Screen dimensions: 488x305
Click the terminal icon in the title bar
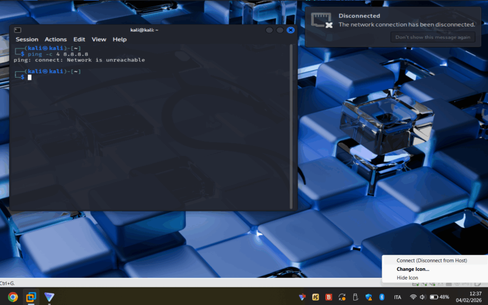17,30
